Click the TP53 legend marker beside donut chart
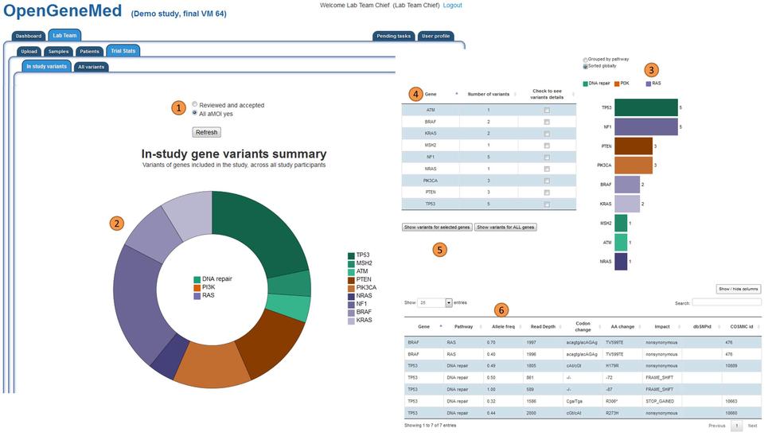The width and height of the screenshot is (772, 436). (x=350, y=255)
